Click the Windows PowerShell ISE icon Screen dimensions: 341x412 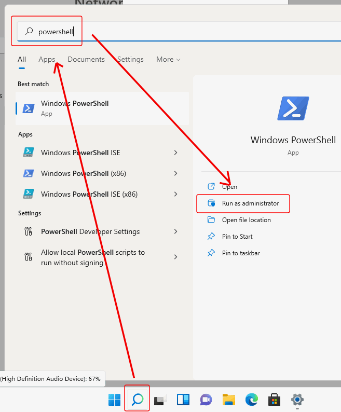pyautogui.click(x=29, y=153)
